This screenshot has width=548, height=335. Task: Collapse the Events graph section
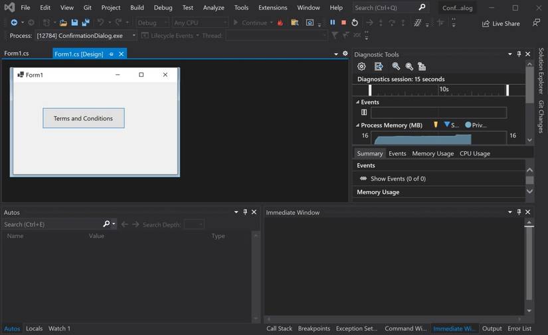[x=357, y=102]
